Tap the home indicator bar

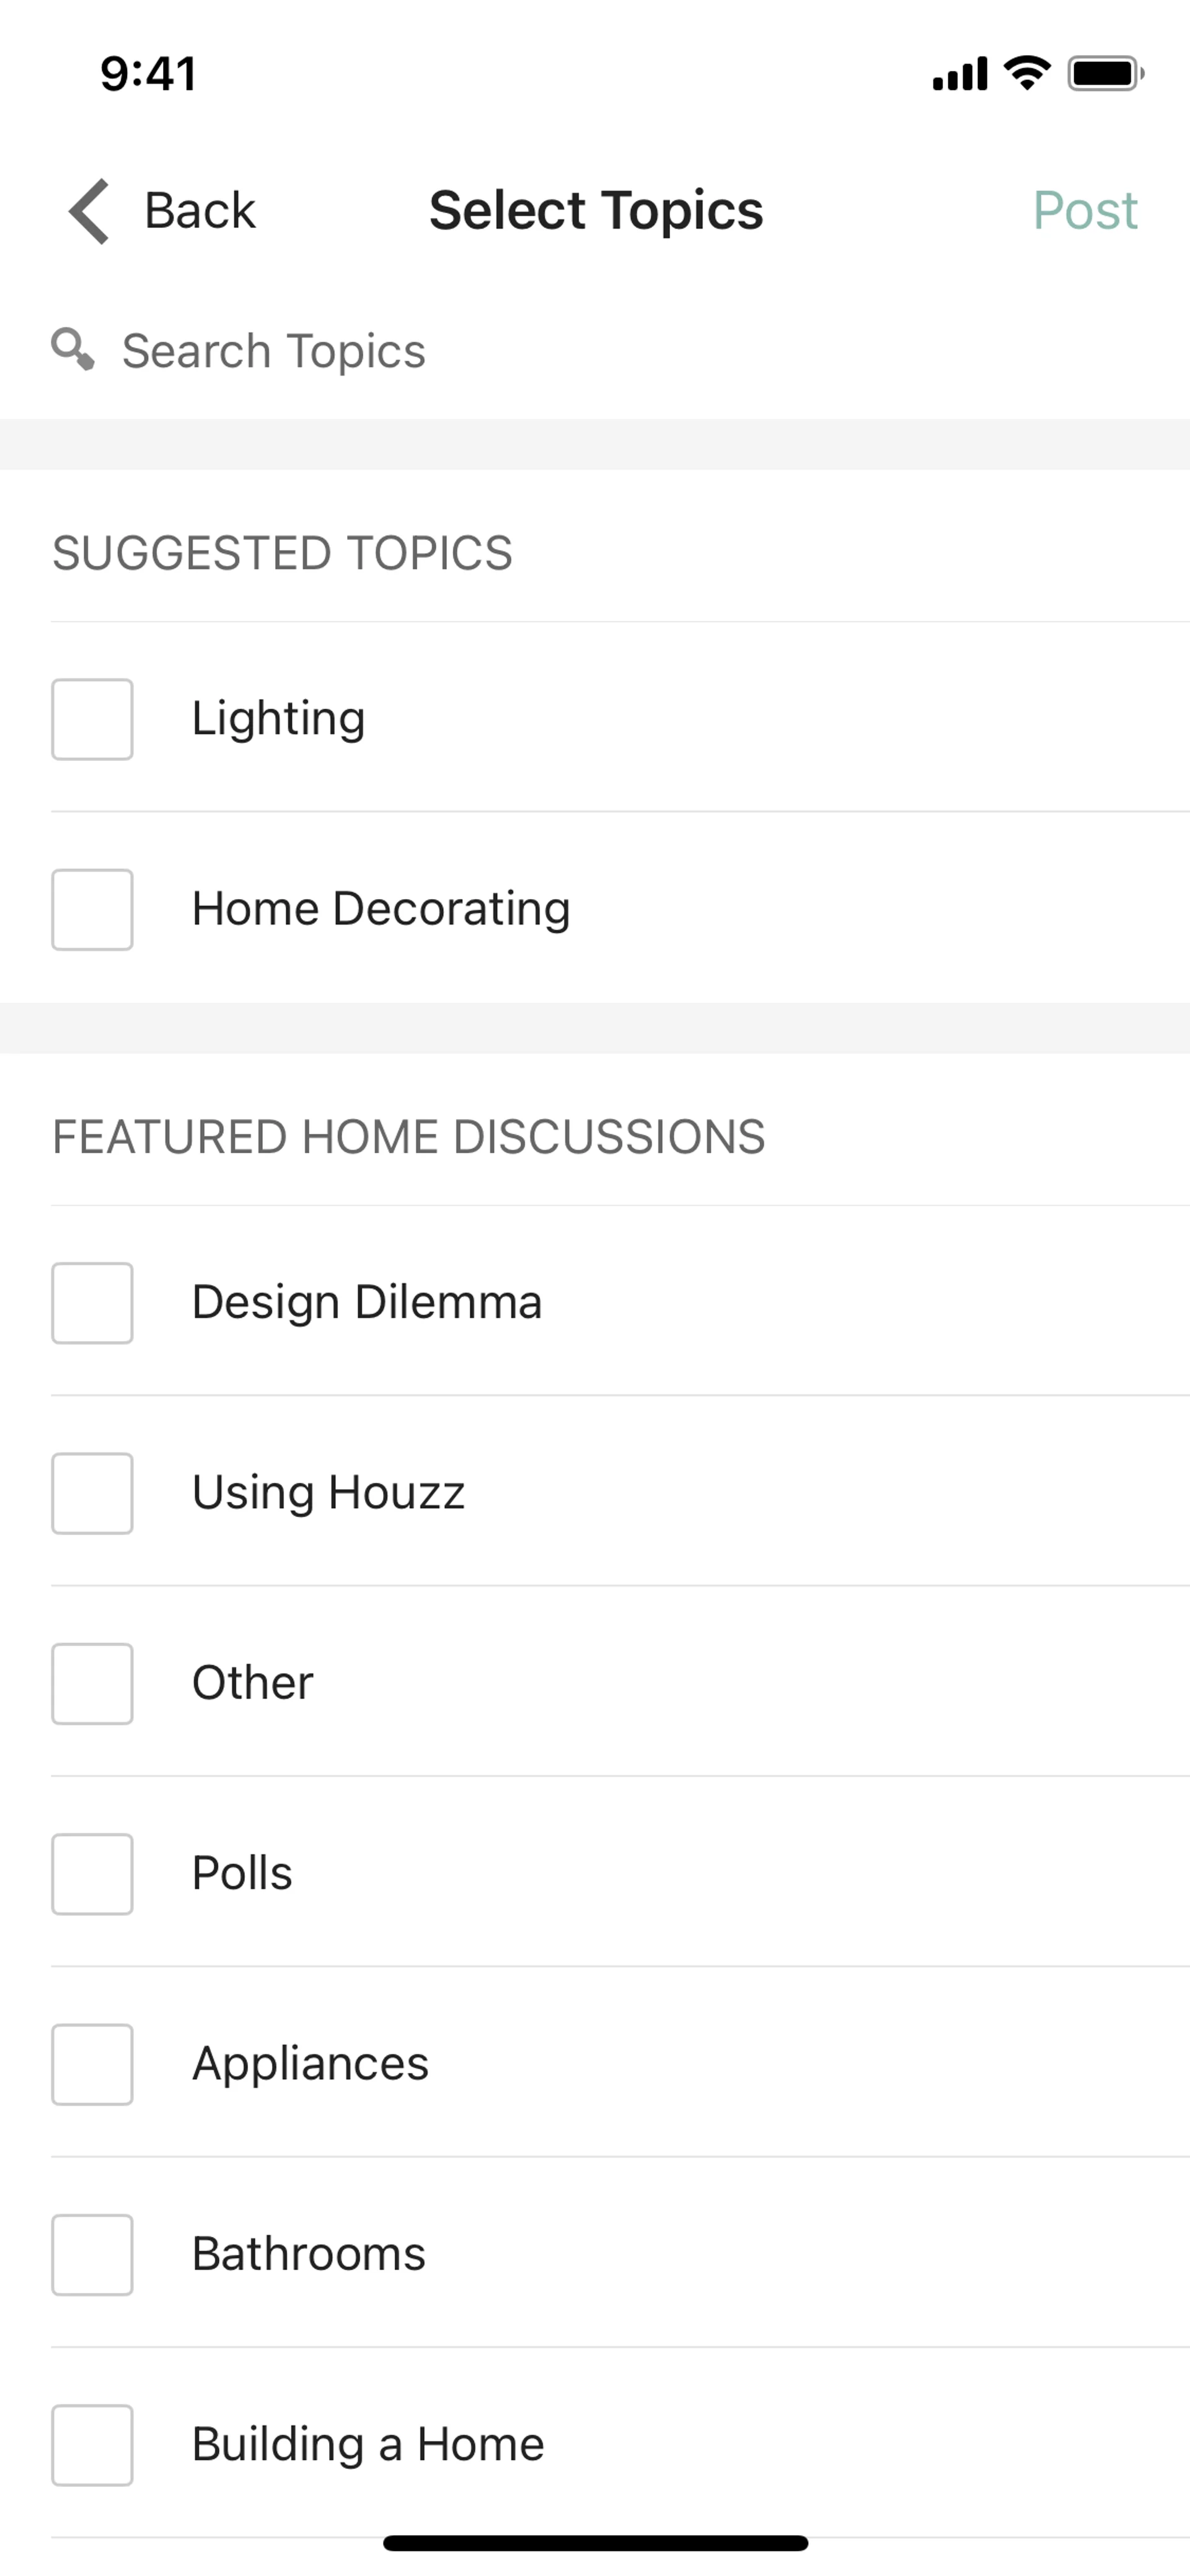[595, 2542]
